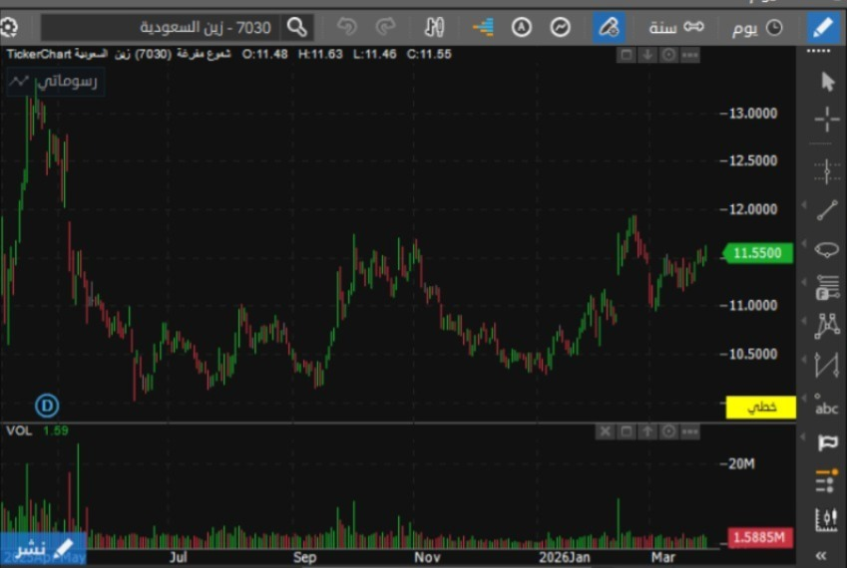The image size is (847, 568).
Task: Open the drawing list settings icon
Action: pyautogui.click(x=827, y=480)
